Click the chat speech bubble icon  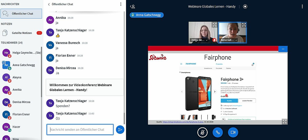5,14
